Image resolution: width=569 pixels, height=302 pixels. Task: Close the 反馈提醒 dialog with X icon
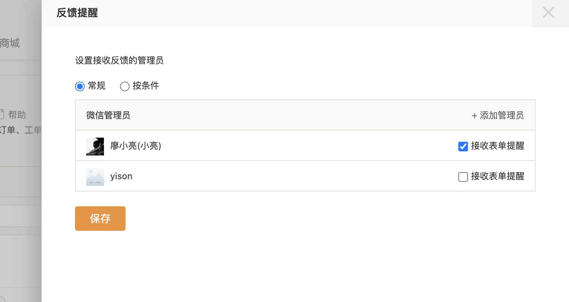tap(548, 13)
